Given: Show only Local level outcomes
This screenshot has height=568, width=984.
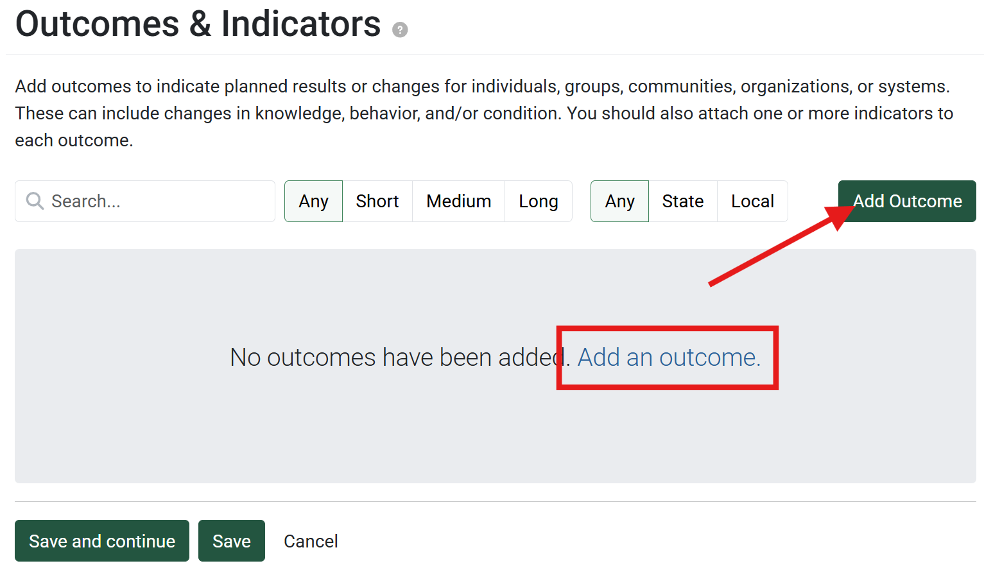Looking at the screenshot, I should point(752,202).
